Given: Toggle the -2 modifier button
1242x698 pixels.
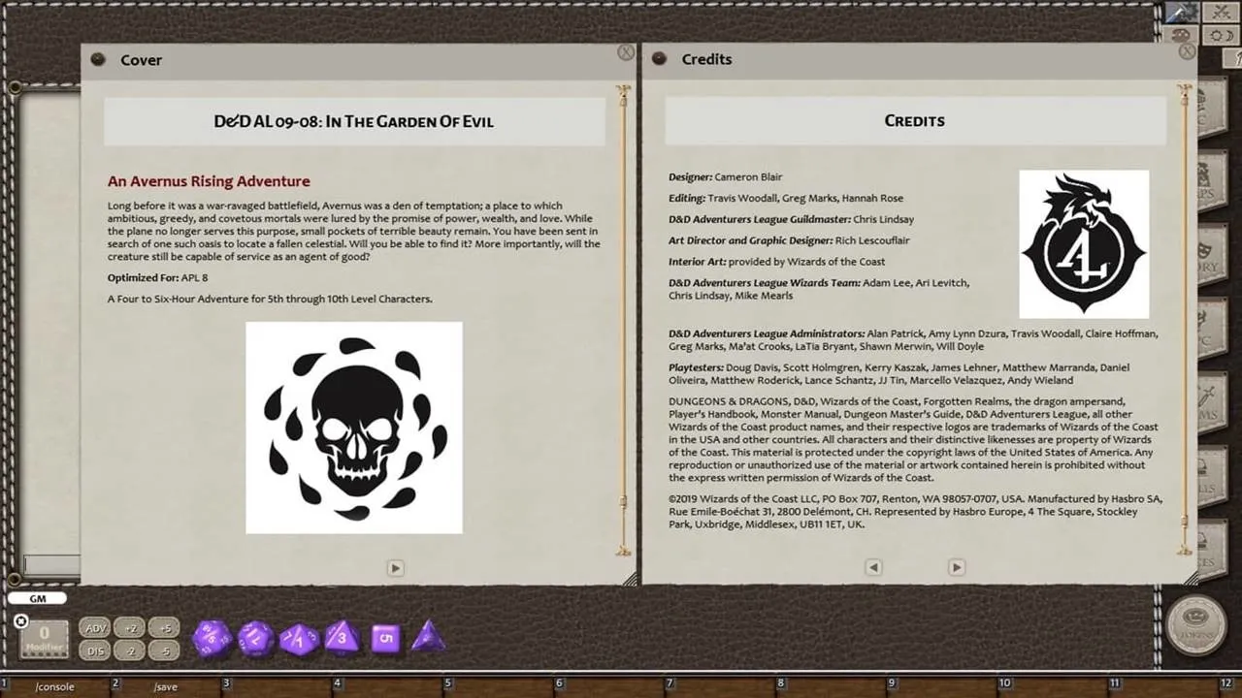Looking at the screenshot, I should [x=129, y=651].
